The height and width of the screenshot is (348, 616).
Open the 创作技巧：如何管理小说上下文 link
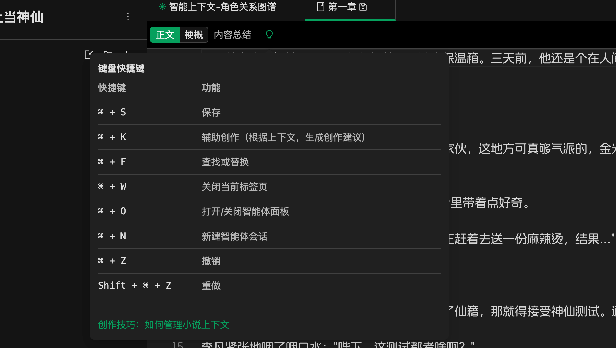coord(164,325)
